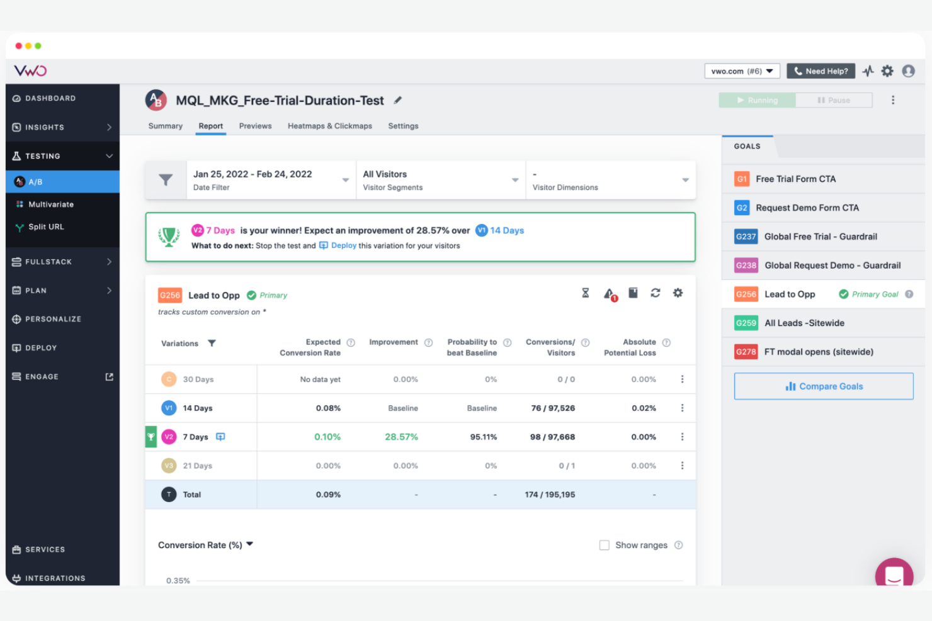Open the chat widget bubble
This screenshot has height=621, width=932.
pos(894,574)
